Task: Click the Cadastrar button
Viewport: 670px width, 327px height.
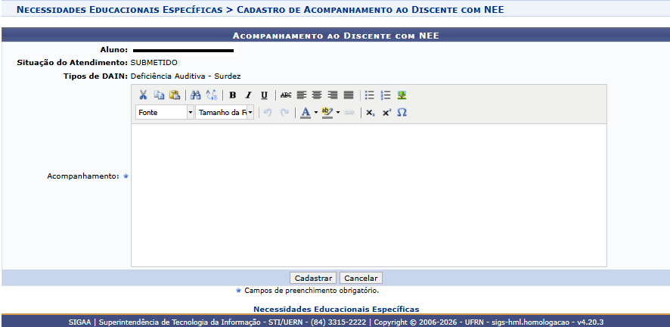Action: pos(313,279)
